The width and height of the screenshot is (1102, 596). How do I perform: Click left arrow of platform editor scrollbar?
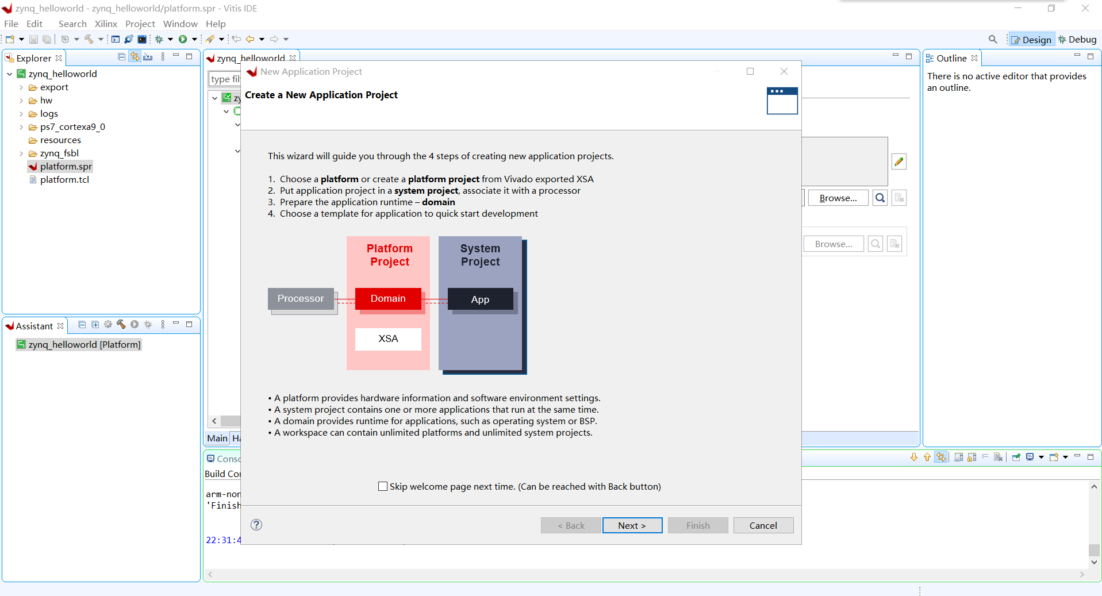click(214, 421)
